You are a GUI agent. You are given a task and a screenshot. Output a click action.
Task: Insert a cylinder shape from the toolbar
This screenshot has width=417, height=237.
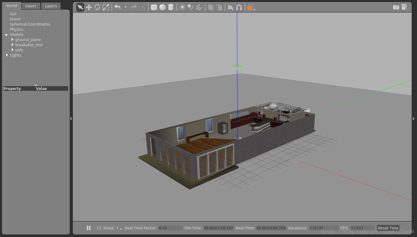click(x=171, y=7)
